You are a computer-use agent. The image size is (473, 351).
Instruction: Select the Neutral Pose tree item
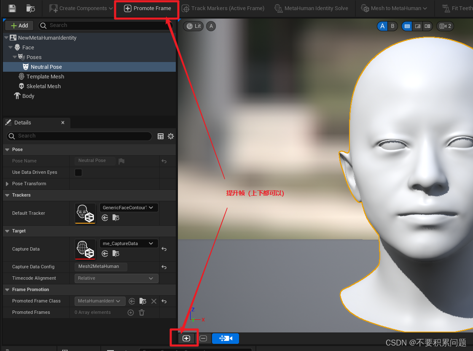(89, 67)
